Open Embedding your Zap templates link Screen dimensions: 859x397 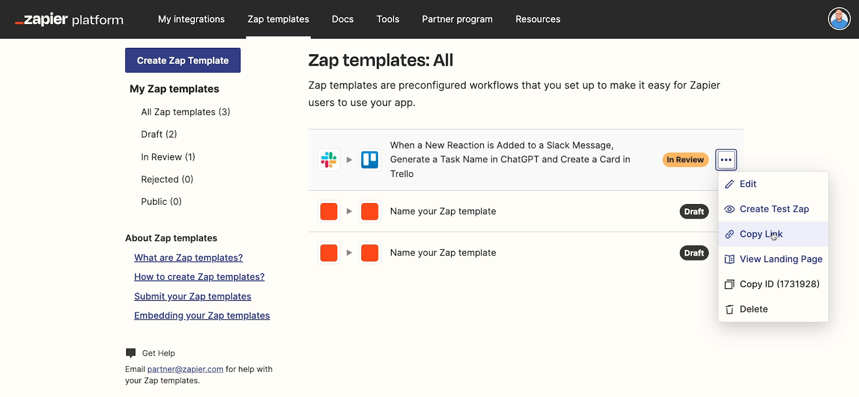pyautogui.click(x=202, y=316)
